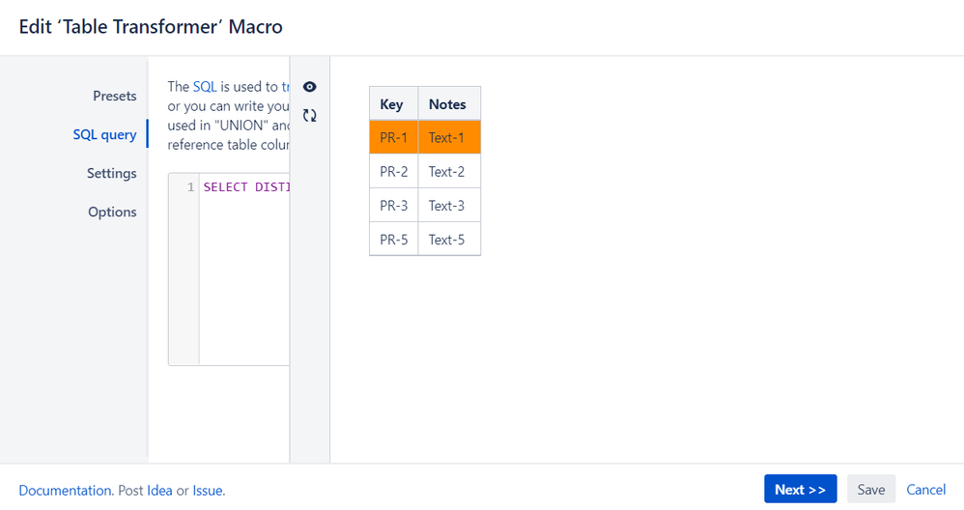Toggle the preview eye icon

click(x=310, y=87)
